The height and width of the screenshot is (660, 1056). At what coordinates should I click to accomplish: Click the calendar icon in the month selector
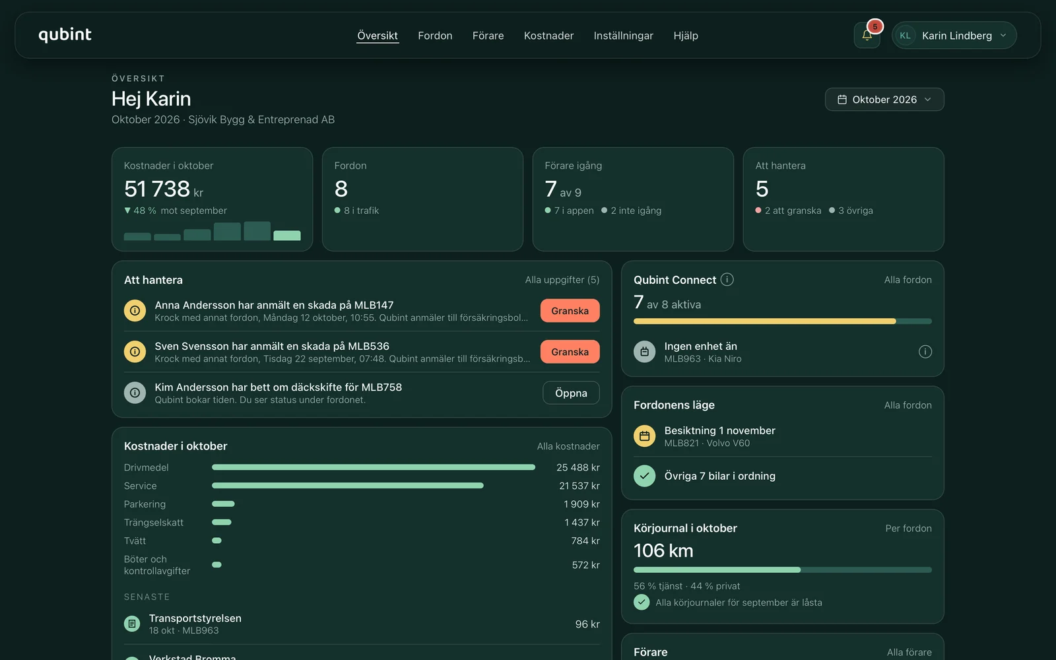pos(842,100)
